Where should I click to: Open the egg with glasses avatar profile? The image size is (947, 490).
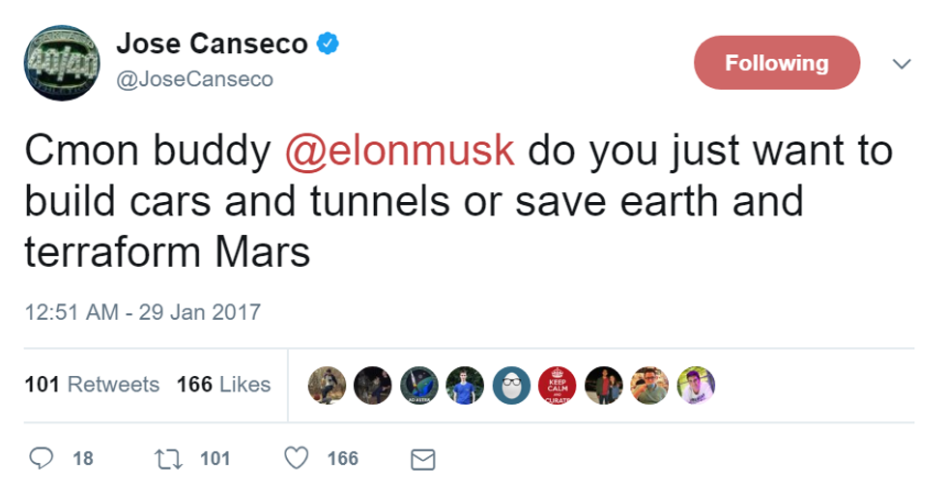tap(512, 385)
